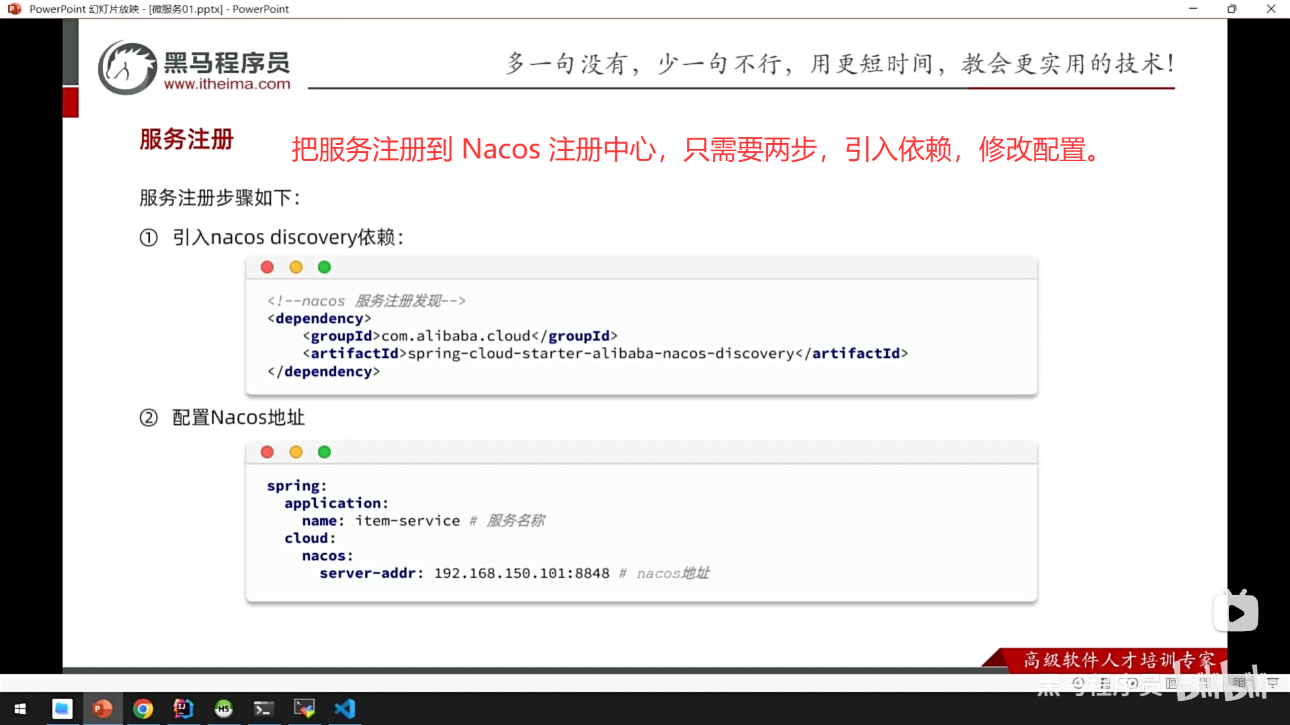Select PowerPoint in the taskbar
Viewport: 1290px width, 725px height.
102,709
